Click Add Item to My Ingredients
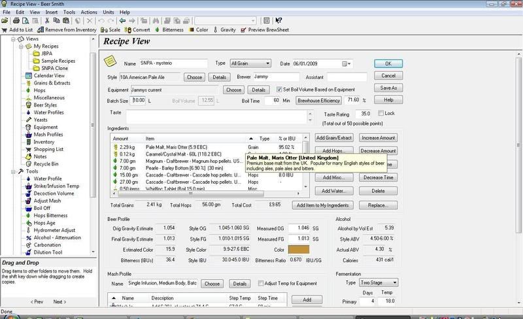 [x=322, y=205]
